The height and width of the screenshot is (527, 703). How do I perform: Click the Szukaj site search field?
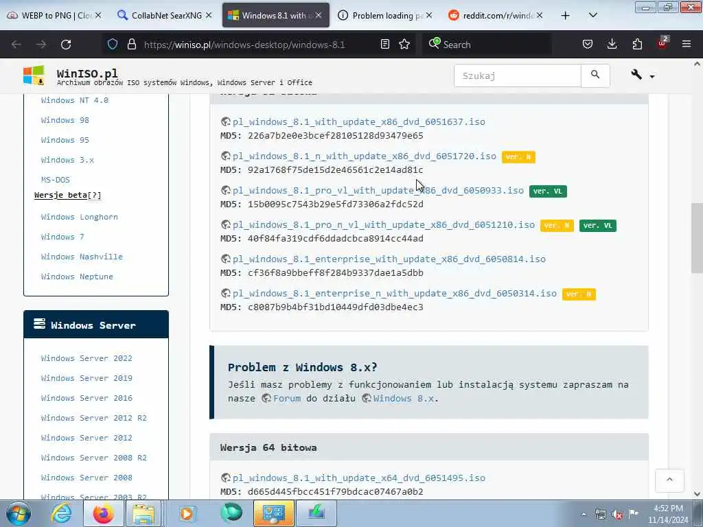[x=518, y=75]
